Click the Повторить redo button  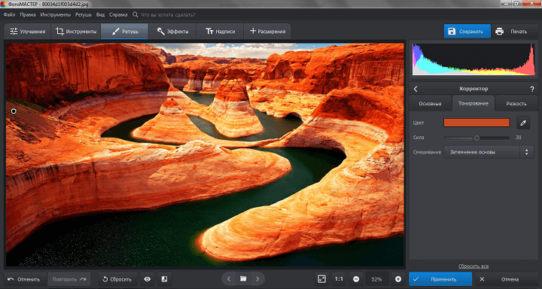pyautogui.click(x=69, y=279)
